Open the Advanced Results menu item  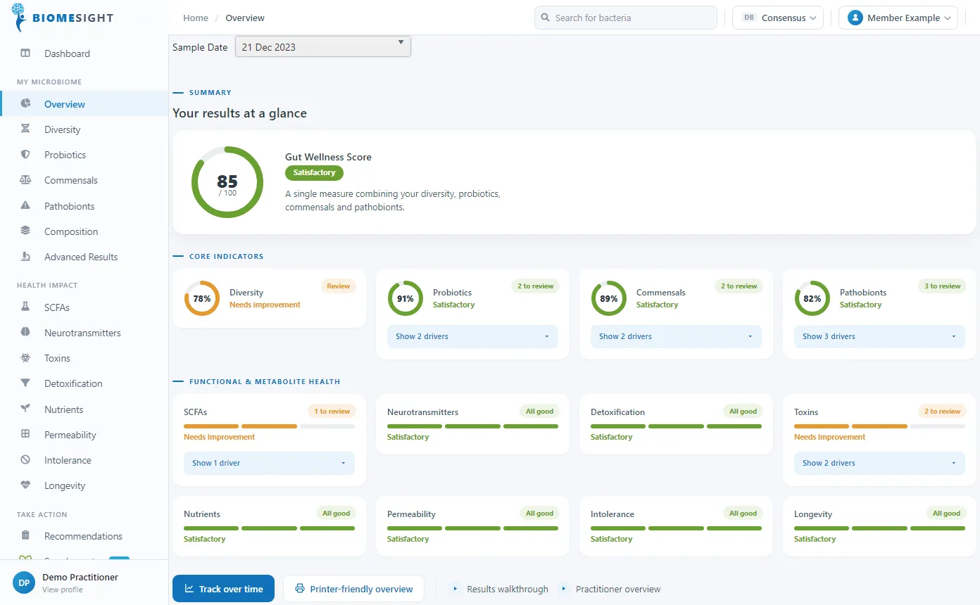coord(84,257)
